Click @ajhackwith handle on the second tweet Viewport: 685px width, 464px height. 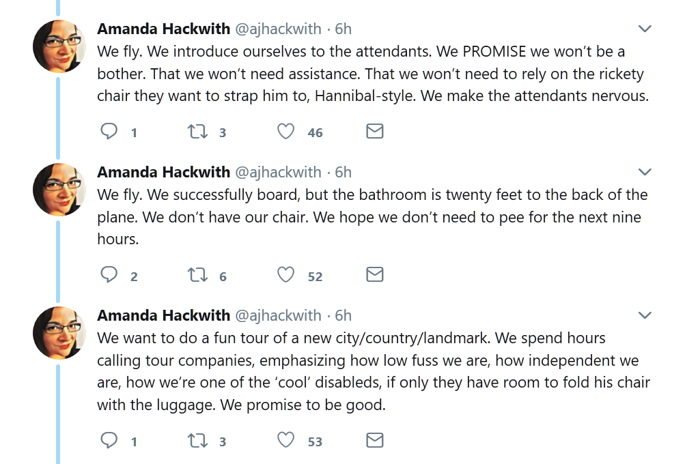[x=278, y=172]
